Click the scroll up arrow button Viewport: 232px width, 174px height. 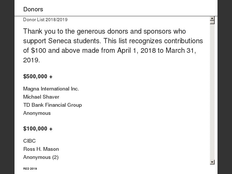[x=212, y=18]
